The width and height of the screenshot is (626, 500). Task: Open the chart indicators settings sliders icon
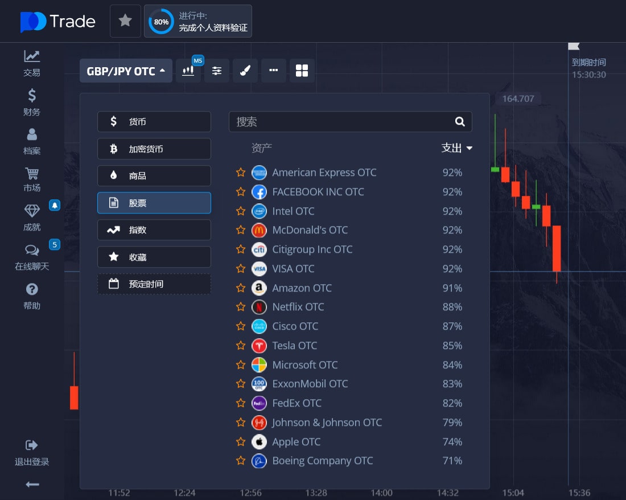click(x=217, y=71)
